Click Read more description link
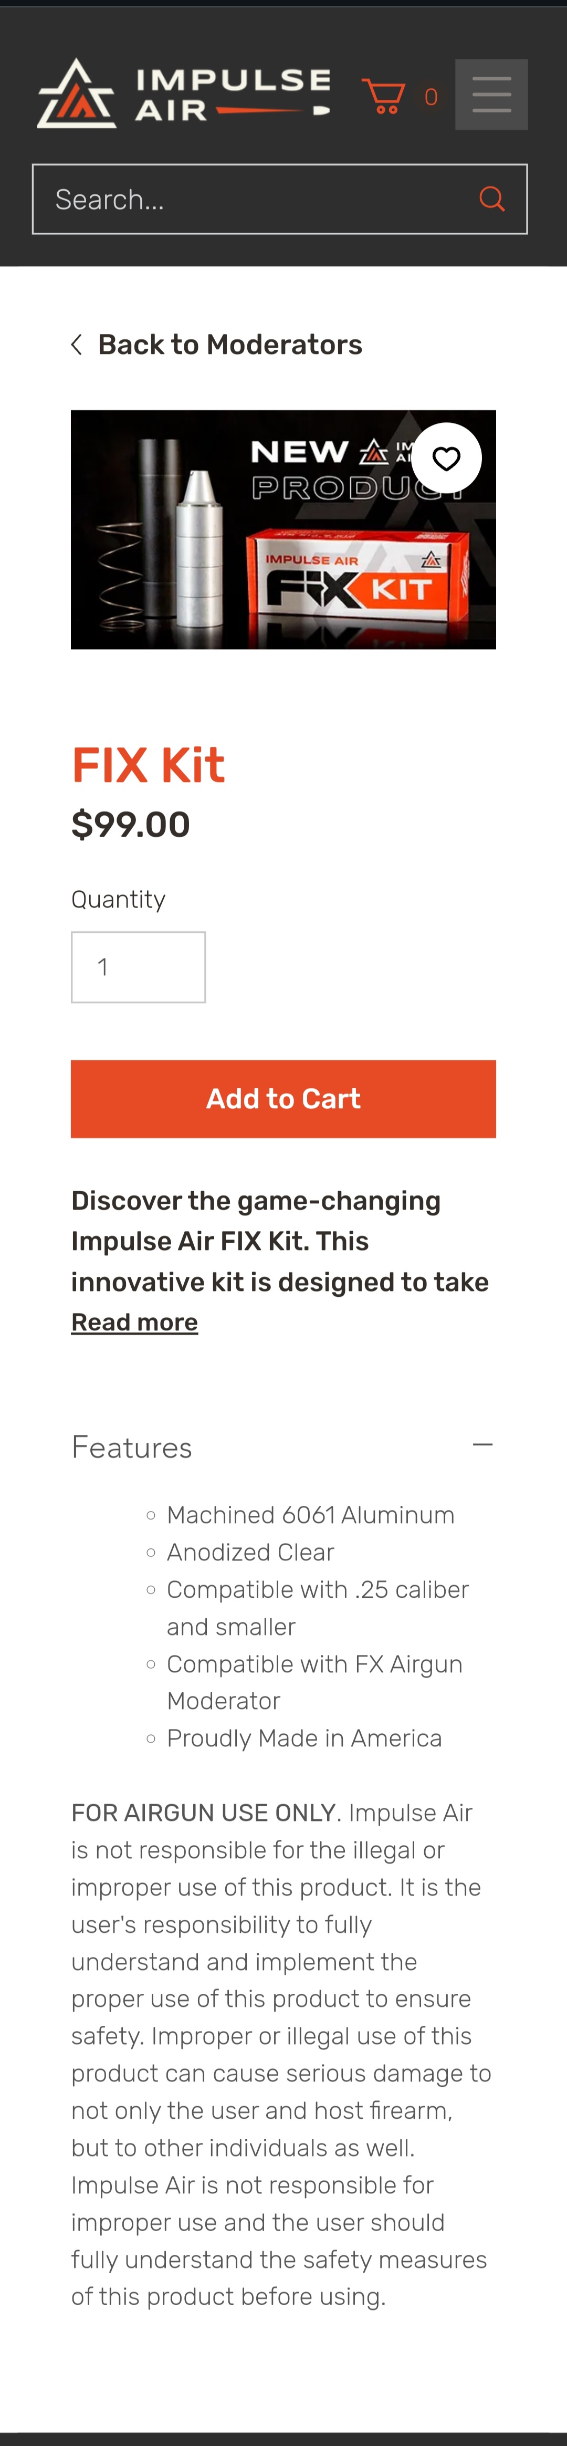This screenshot has height=2446, width=567. click(x=135, y=1322)
